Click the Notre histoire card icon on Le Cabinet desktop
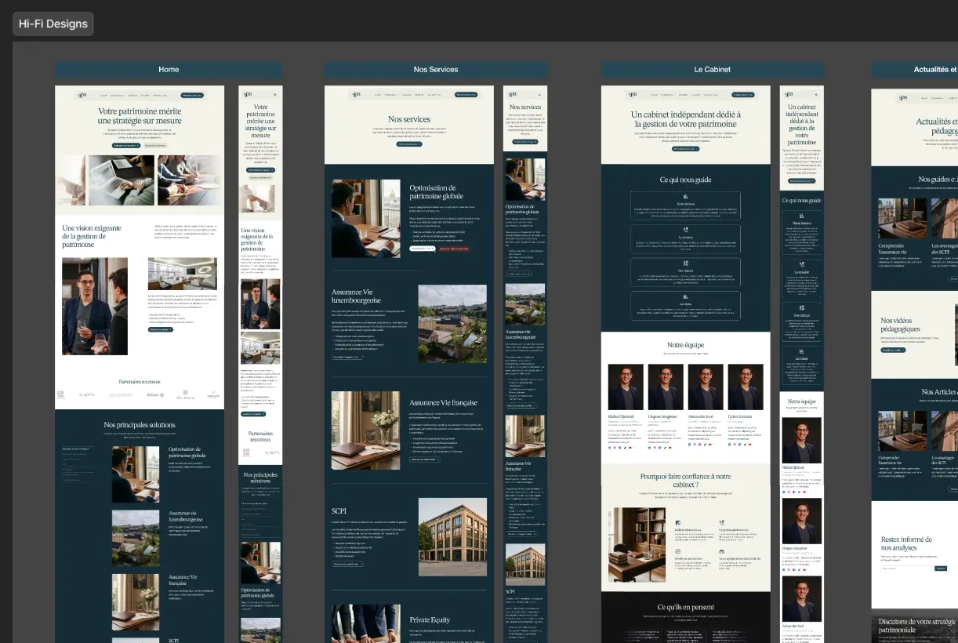The width and height of the screenshot is (958, 643). click(x=686, y=196)
